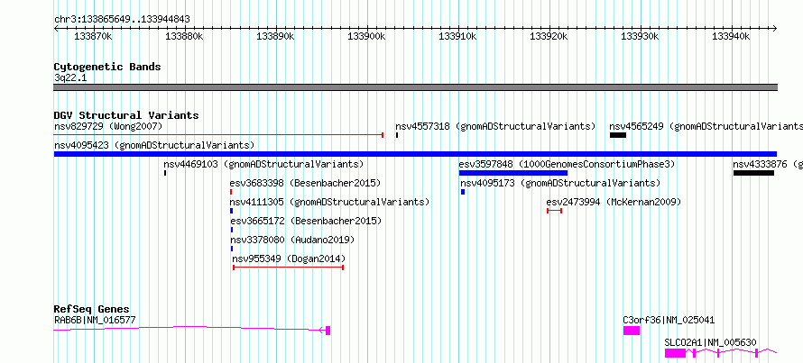Open nsv3378080 (Audano2019) label
Viewport: 803px width, 363px height.
pyautogui.click(x=292, y=240)
